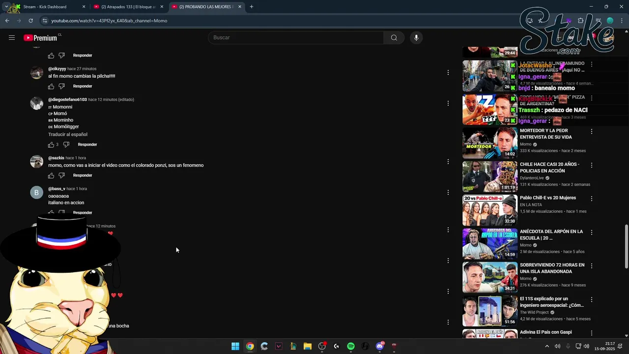
Task: Show hidden system tray icons
Action: click(x=547, y=346)
